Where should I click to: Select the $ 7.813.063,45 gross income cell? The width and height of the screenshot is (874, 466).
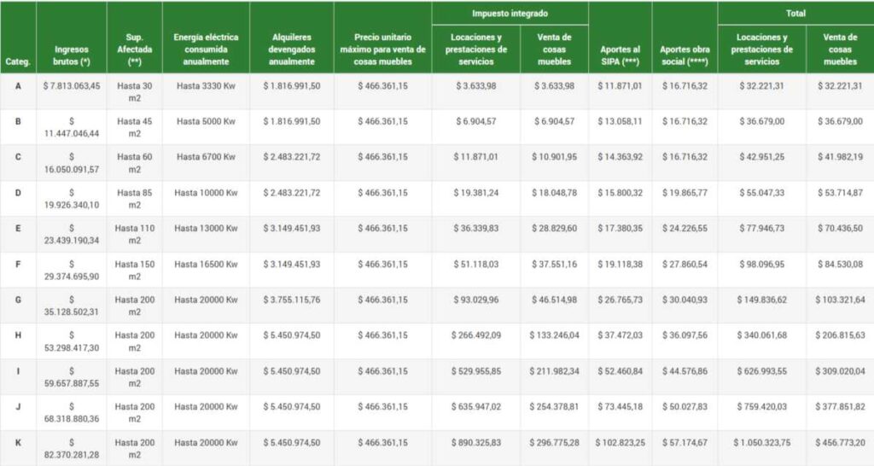coord(72,86)
